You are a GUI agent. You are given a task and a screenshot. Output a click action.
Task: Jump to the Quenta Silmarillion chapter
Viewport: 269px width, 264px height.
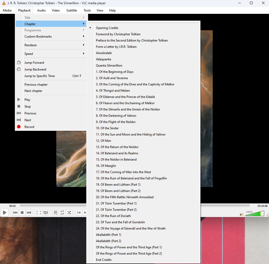[x=143, y=66]
